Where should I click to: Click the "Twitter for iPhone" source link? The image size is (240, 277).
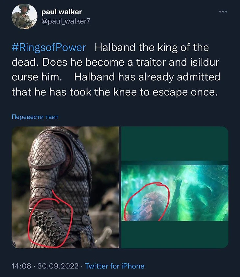click(114, 266)
